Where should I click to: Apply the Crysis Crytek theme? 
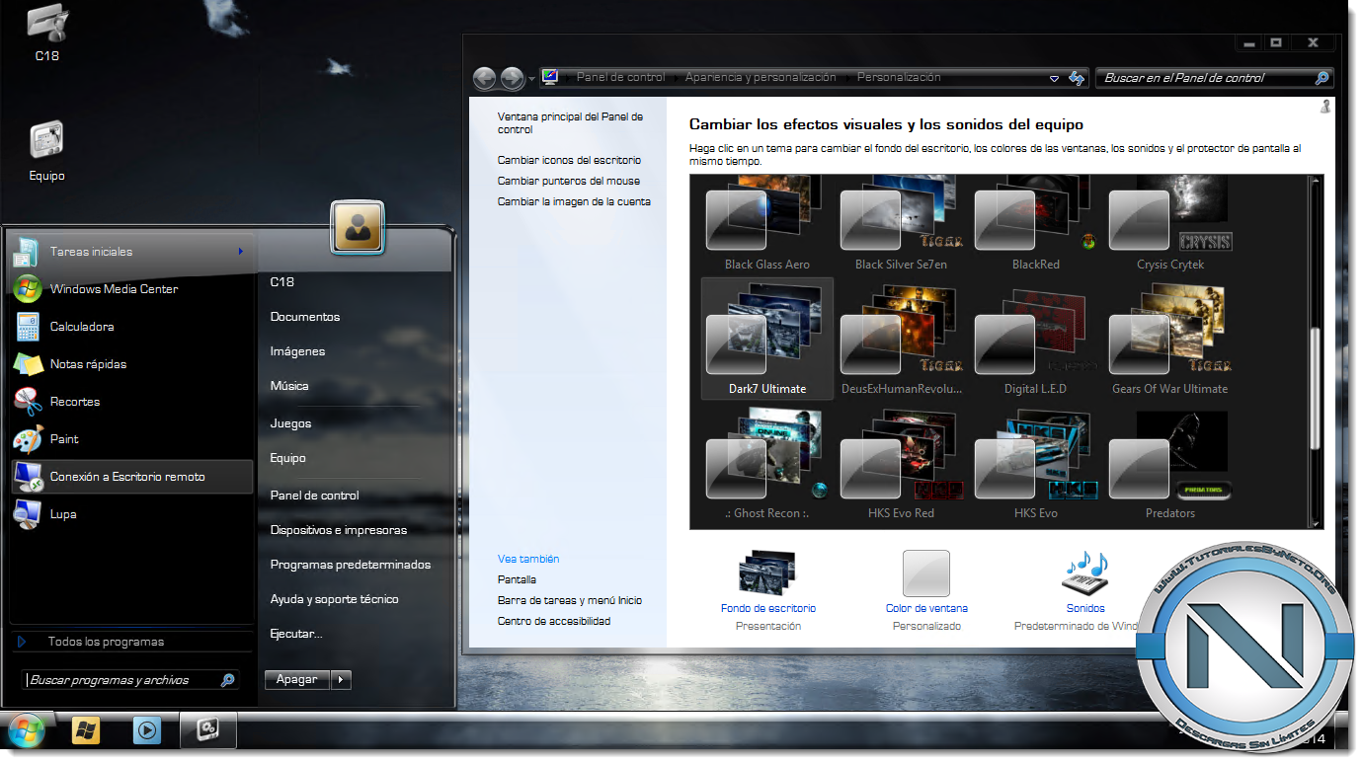(x=1170, y=225)
